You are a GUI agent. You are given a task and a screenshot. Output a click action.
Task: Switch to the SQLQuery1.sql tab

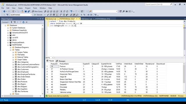(96, 19)
